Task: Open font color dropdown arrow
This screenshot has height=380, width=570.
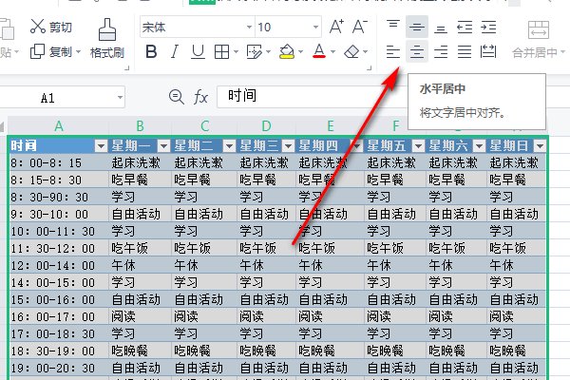Action: pos(332,52)
